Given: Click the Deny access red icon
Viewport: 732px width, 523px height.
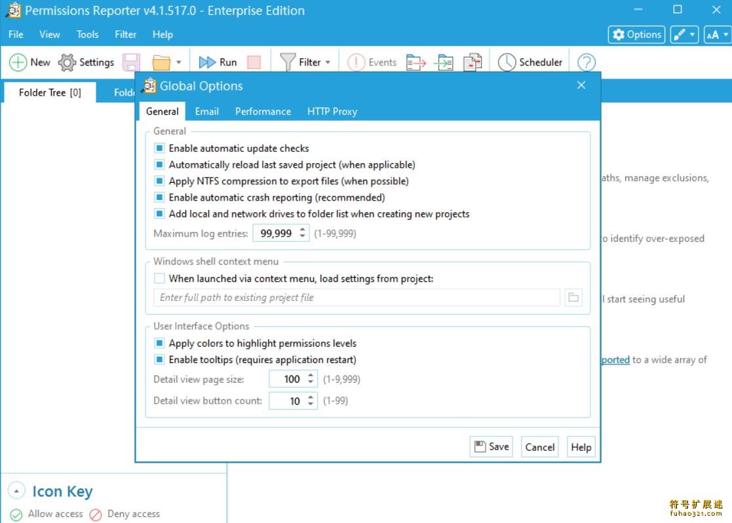Looking at the screenshot, I should [96, 514].
